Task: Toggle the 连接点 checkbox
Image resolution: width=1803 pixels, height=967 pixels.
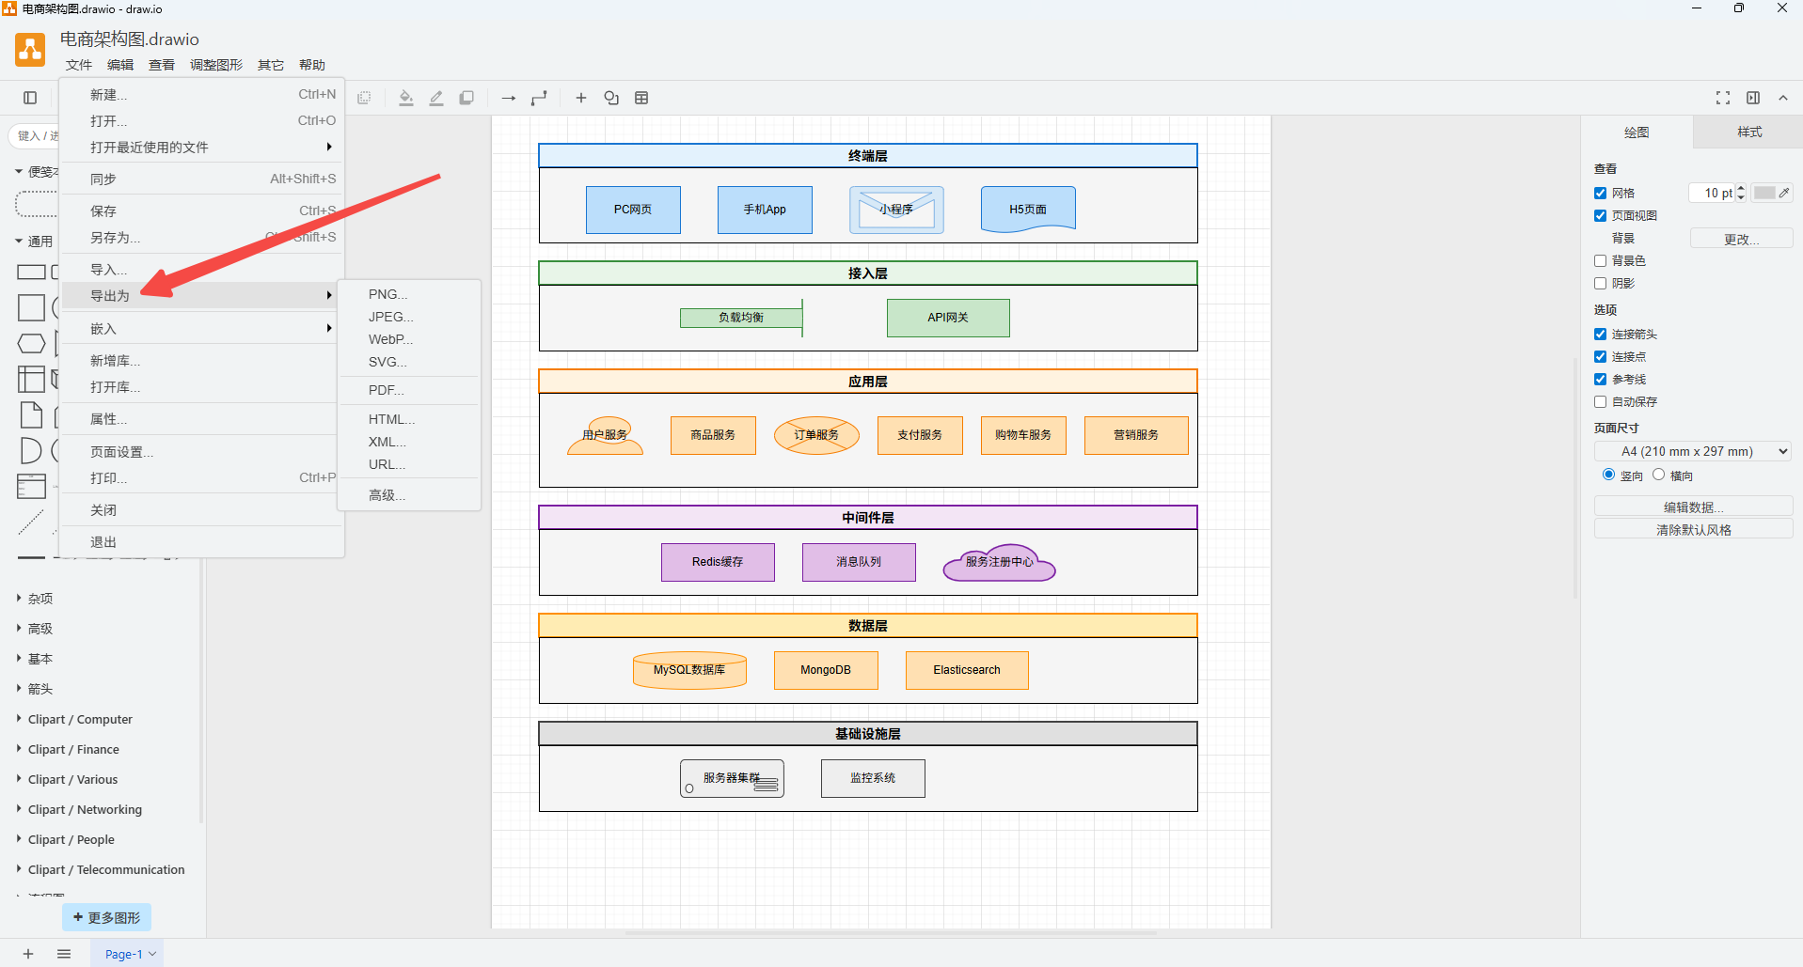Action: (1600, 356)
